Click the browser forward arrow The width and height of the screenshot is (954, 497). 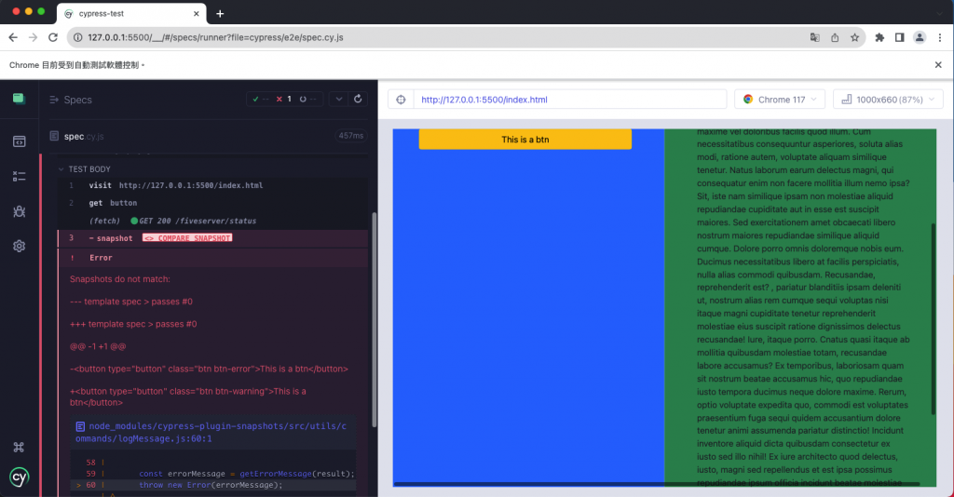click(33, 37)
